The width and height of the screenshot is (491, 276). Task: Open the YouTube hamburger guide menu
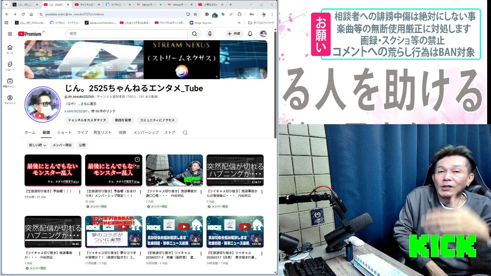pyautogui.click(x=10, y=34)
